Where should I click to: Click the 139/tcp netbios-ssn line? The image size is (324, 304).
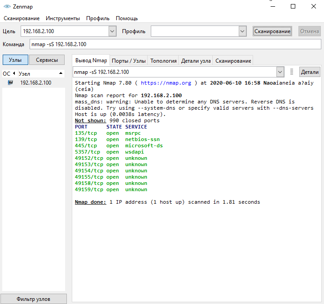(117, 139)
